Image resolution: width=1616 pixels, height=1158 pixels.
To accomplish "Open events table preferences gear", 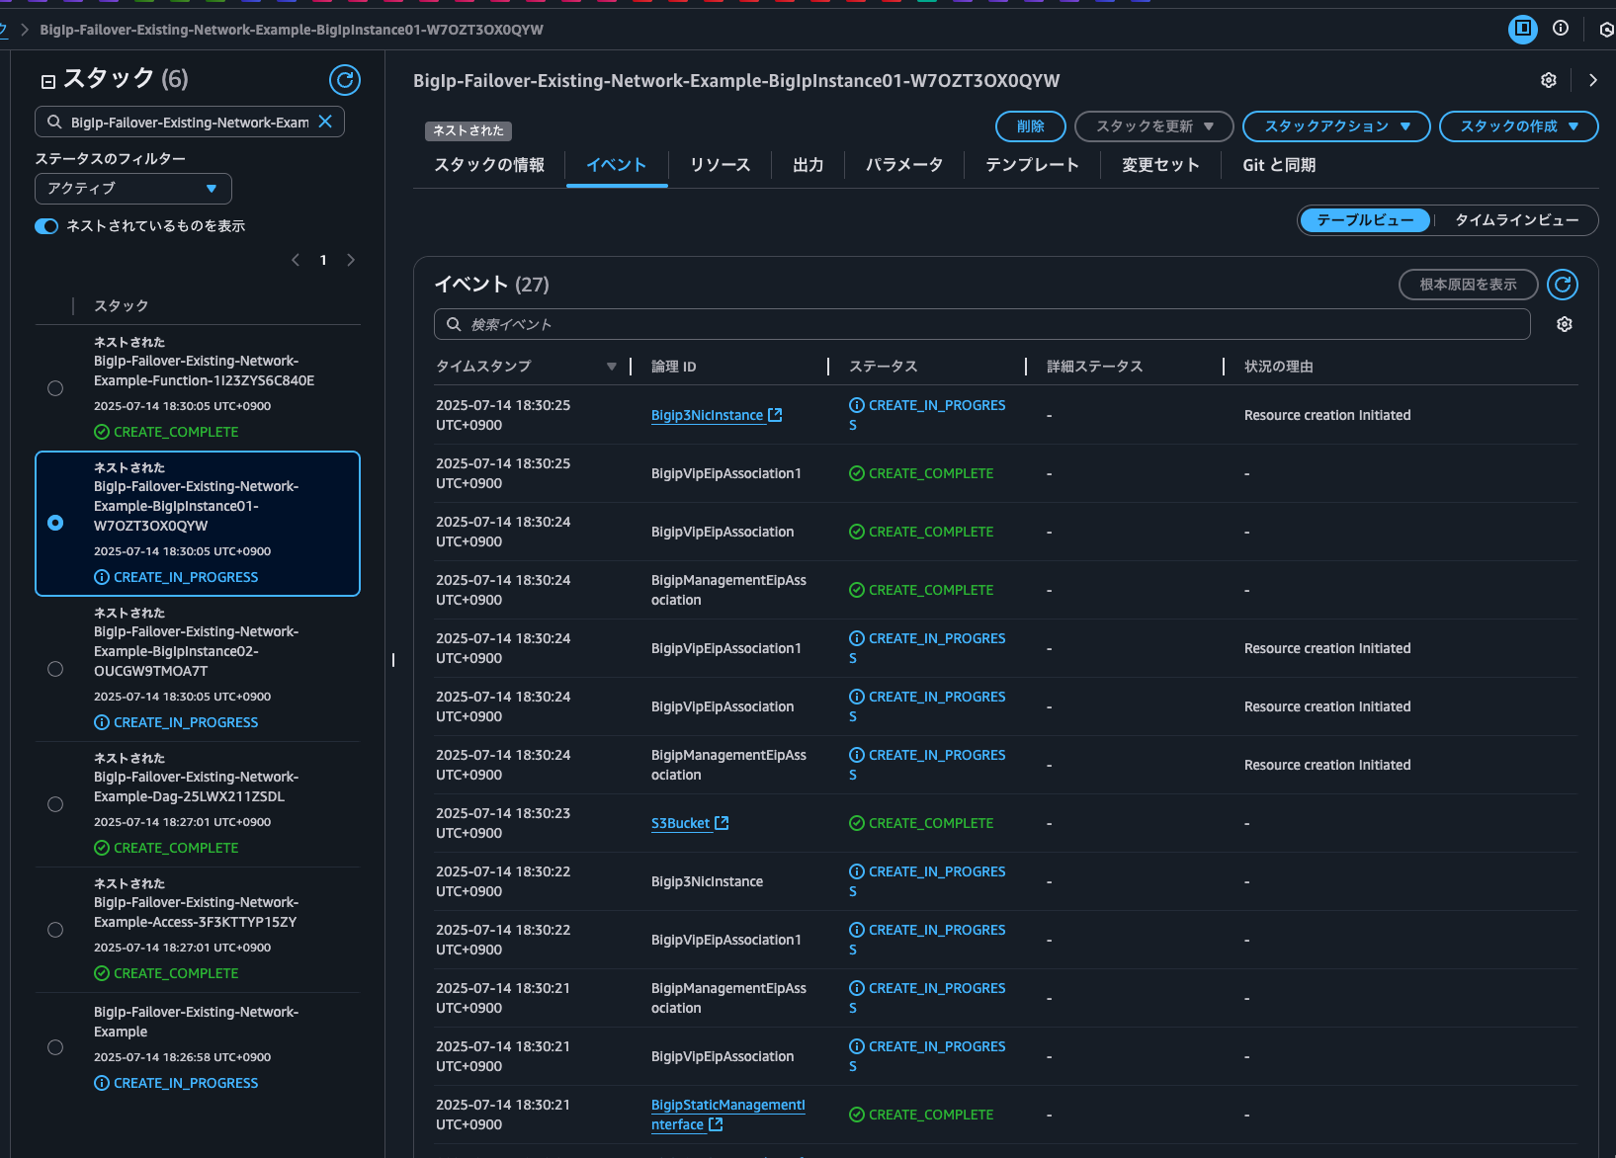I will click(1565, 324).
